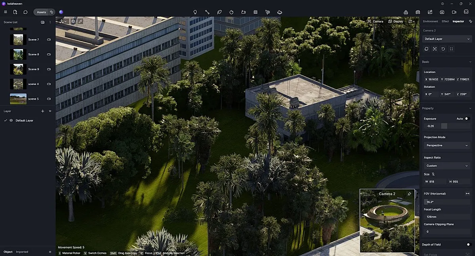The height and width of the screenshot is (256, 475).
Task: Toggle camera icon for Scene 8
Action: click(49, 55)
